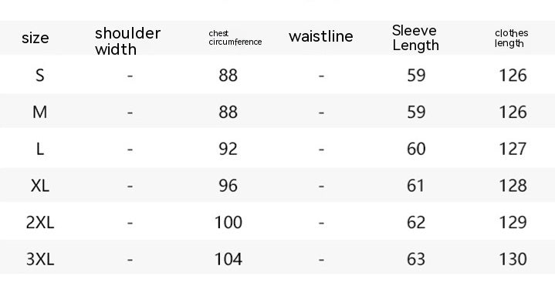
Task: Select the XL size row label
Action: [x=40, y=186]
